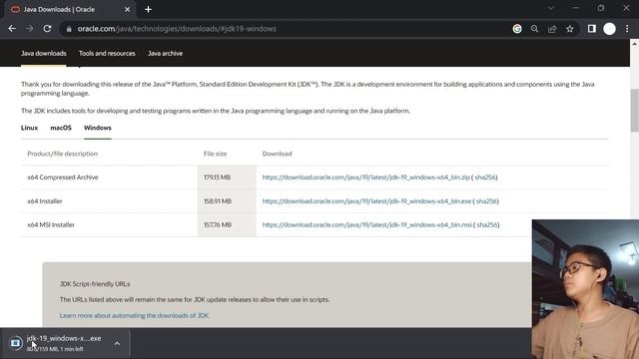Download the jdk-19 windows x64 exe link
Image resolution: width=639 pixels, height=359 pixels.
click(x=366, y=201)
